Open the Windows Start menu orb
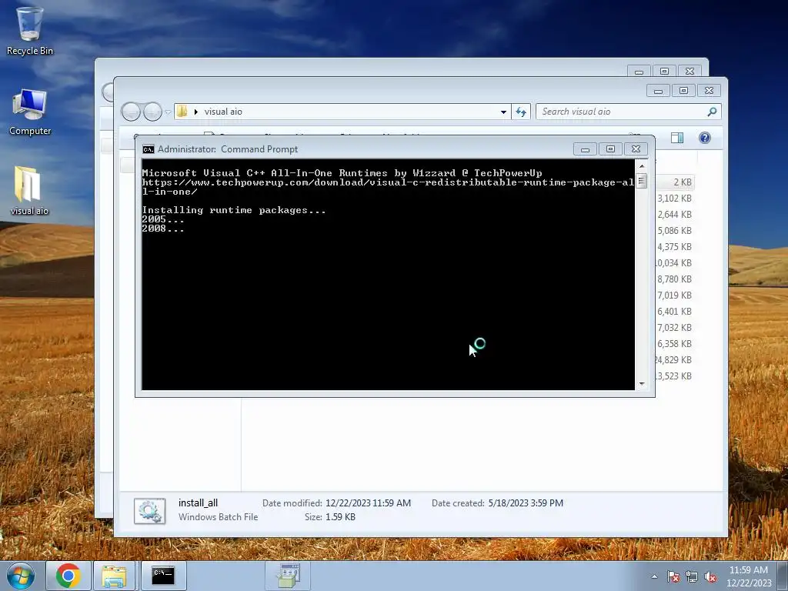788x591 pixels. 21,576
